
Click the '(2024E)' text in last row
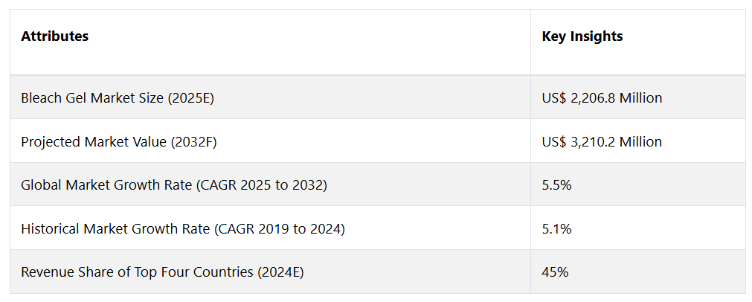click(280, 273)
